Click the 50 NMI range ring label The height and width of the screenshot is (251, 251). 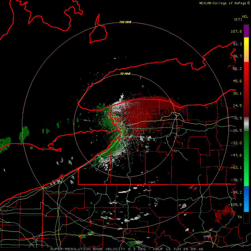pyautogui.click(x=125, y=74)
